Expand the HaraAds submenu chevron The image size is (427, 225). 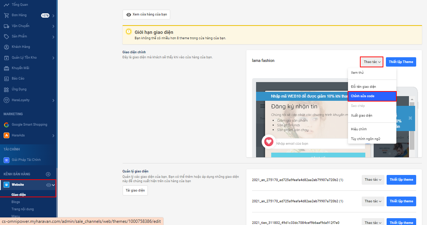pos(53,136)
